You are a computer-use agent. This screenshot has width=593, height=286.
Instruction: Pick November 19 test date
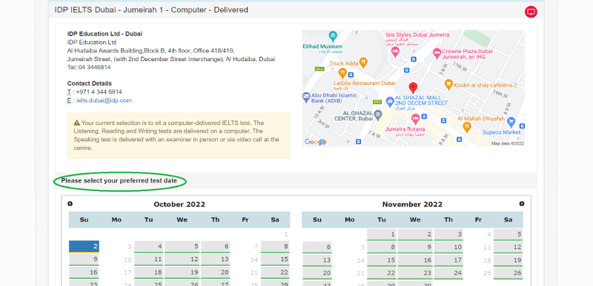[x=508, y=260]
